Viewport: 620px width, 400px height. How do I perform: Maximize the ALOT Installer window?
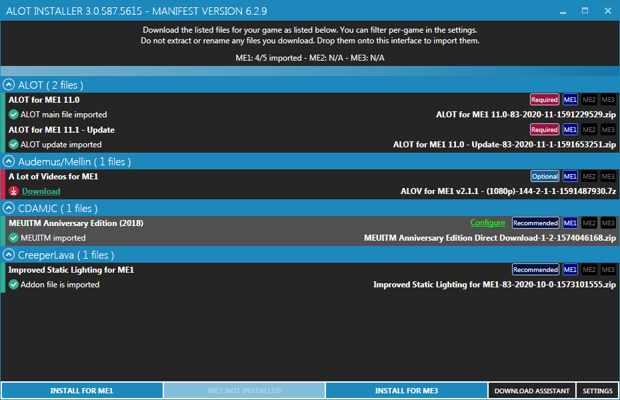click(x=585, y=11)
